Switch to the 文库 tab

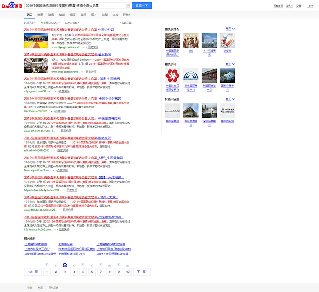click(x=116, y=15)
